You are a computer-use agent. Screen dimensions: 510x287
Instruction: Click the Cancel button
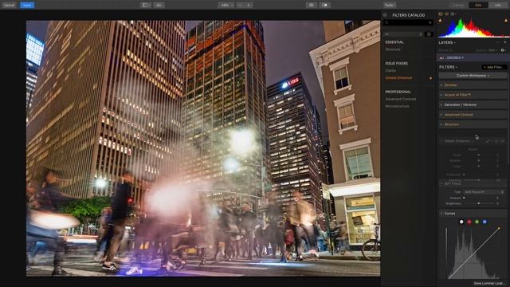coord(9,6)
